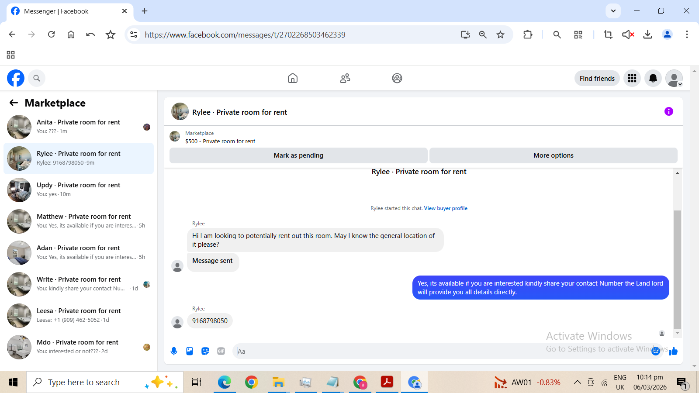Open the Windows Start menu

[13, 383]
